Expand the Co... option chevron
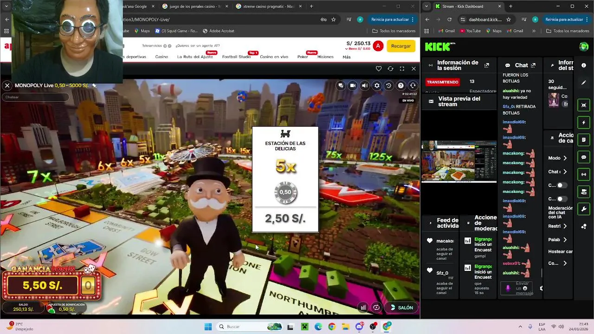 [565, 263]
